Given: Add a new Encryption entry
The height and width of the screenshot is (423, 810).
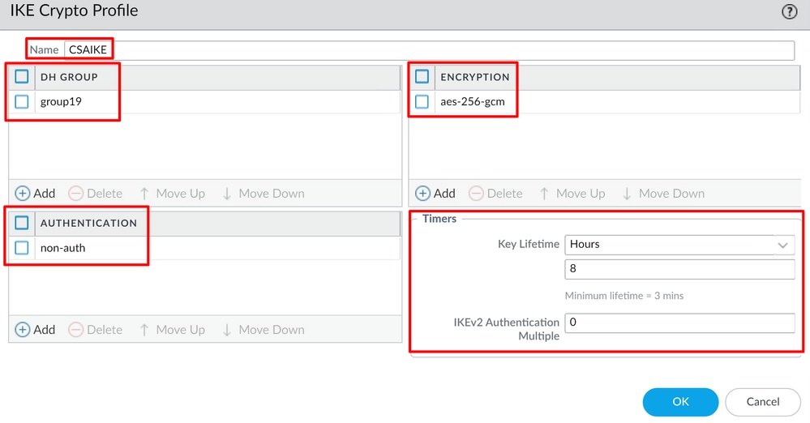Looking at the screenshot, I should pyautogui.click(x=435, y=193).
